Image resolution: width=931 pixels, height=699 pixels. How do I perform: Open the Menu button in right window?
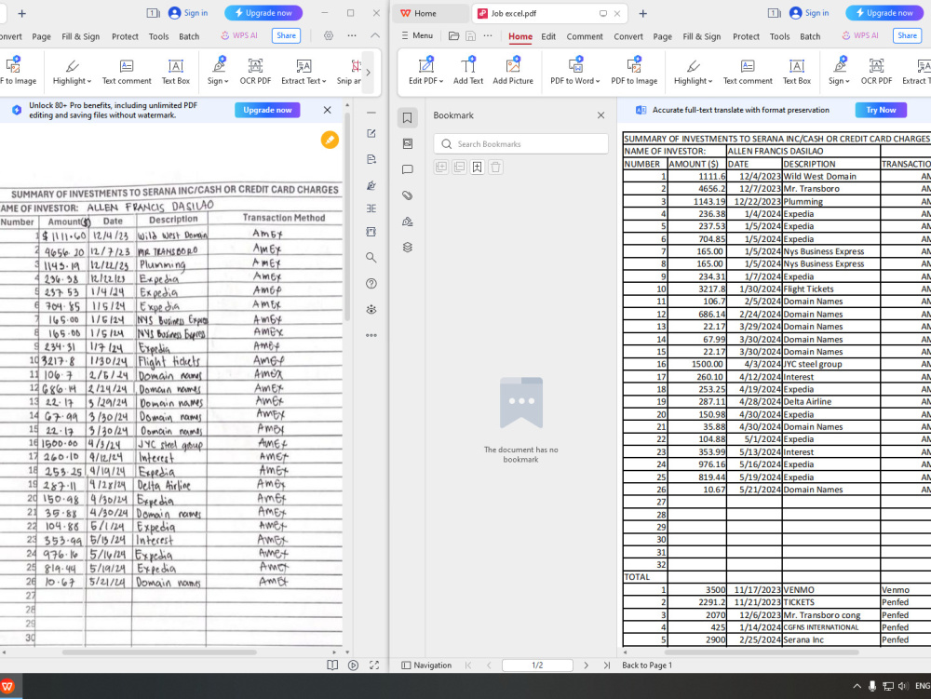point(417,35)
